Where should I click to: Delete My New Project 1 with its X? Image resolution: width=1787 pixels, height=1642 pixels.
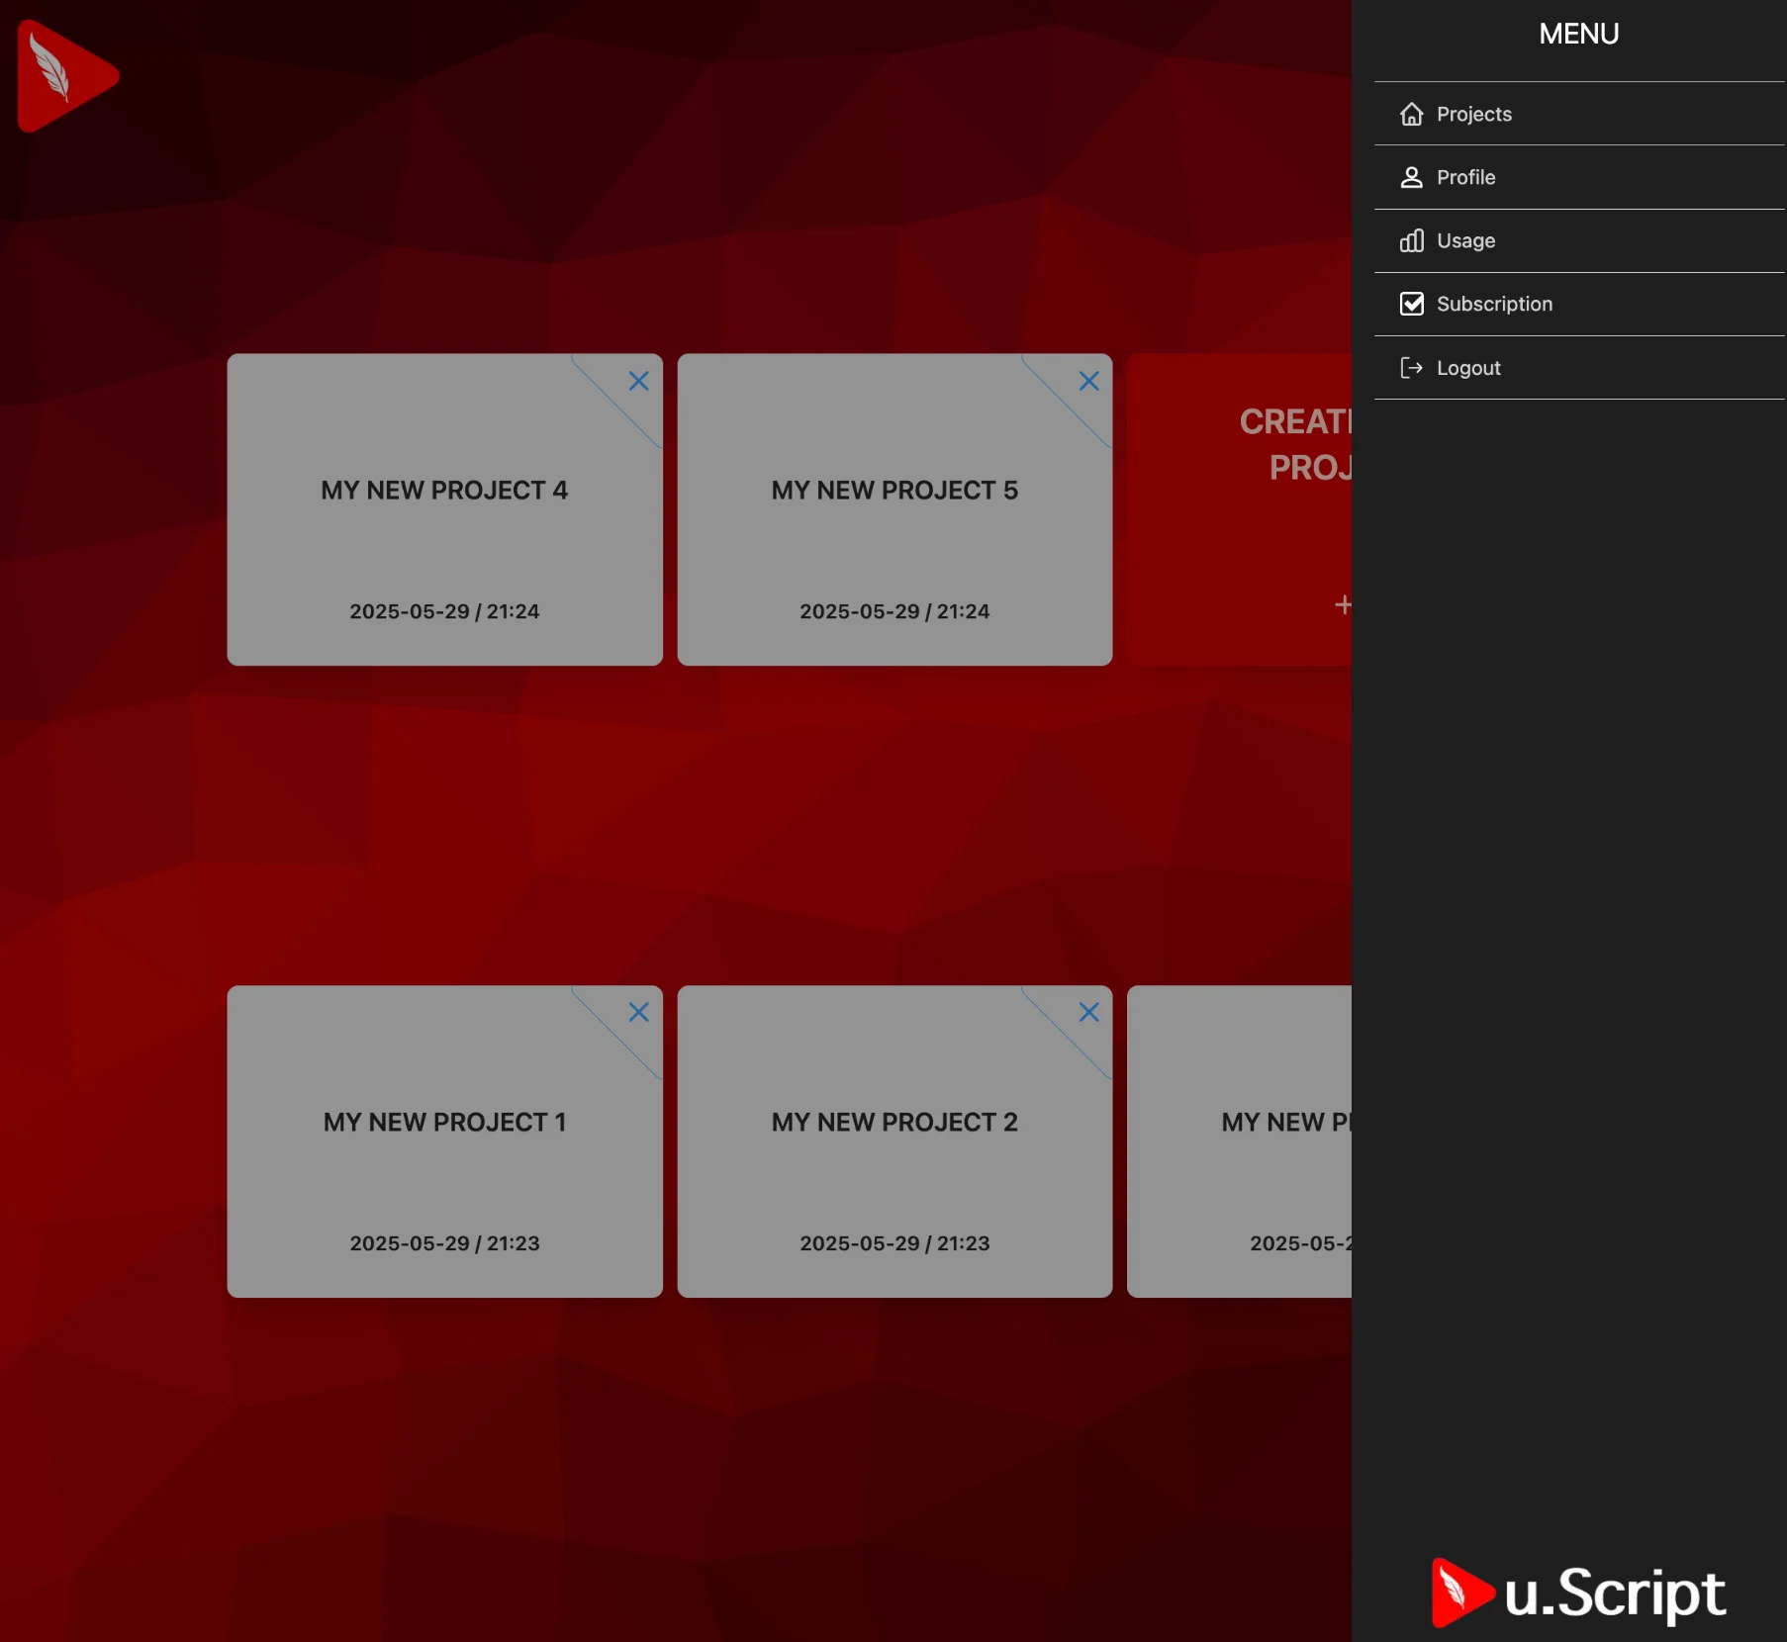(638, 1012)
